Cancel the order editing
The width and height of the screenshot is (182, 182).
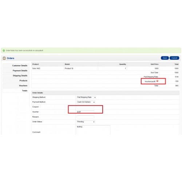[x=174, y=58]
